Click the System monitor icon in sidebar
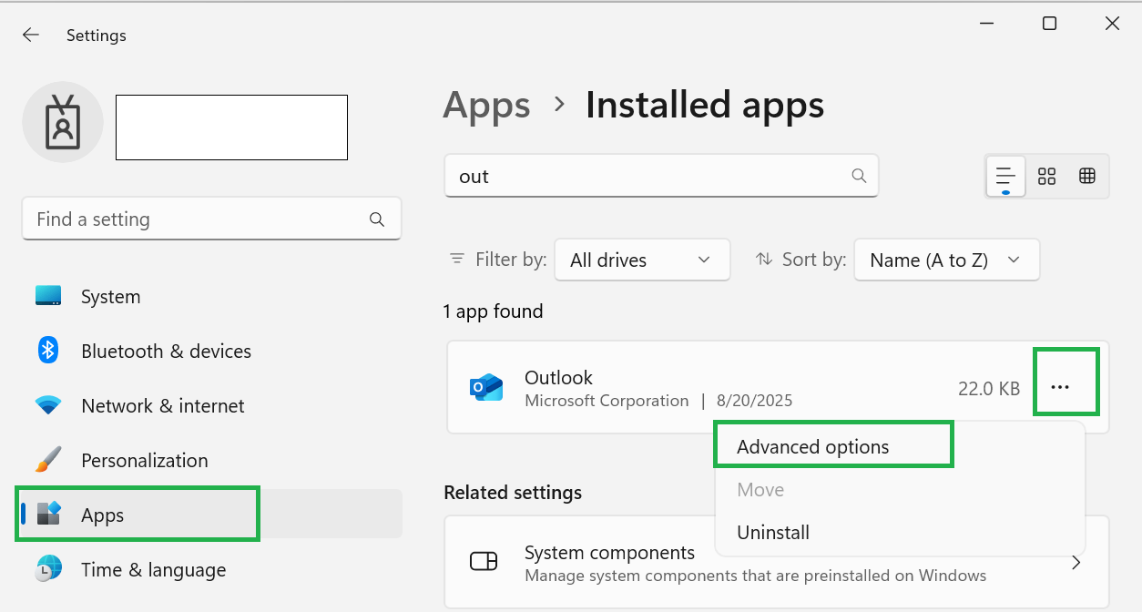The image size is (1142, 612). point(48,296)
